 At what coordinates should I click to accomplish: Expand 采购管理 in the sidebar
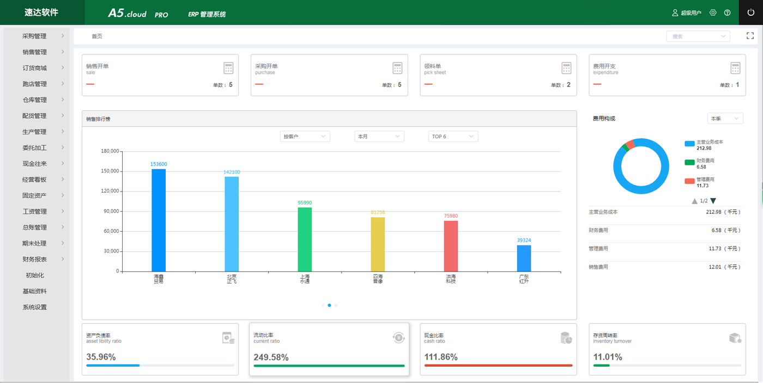36,36
